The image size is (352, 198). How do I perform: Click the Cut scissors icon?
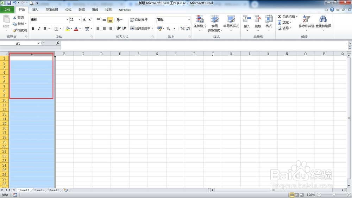(14, 18)
